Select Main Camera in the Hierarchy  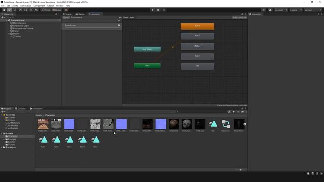(x=19, y=23)
